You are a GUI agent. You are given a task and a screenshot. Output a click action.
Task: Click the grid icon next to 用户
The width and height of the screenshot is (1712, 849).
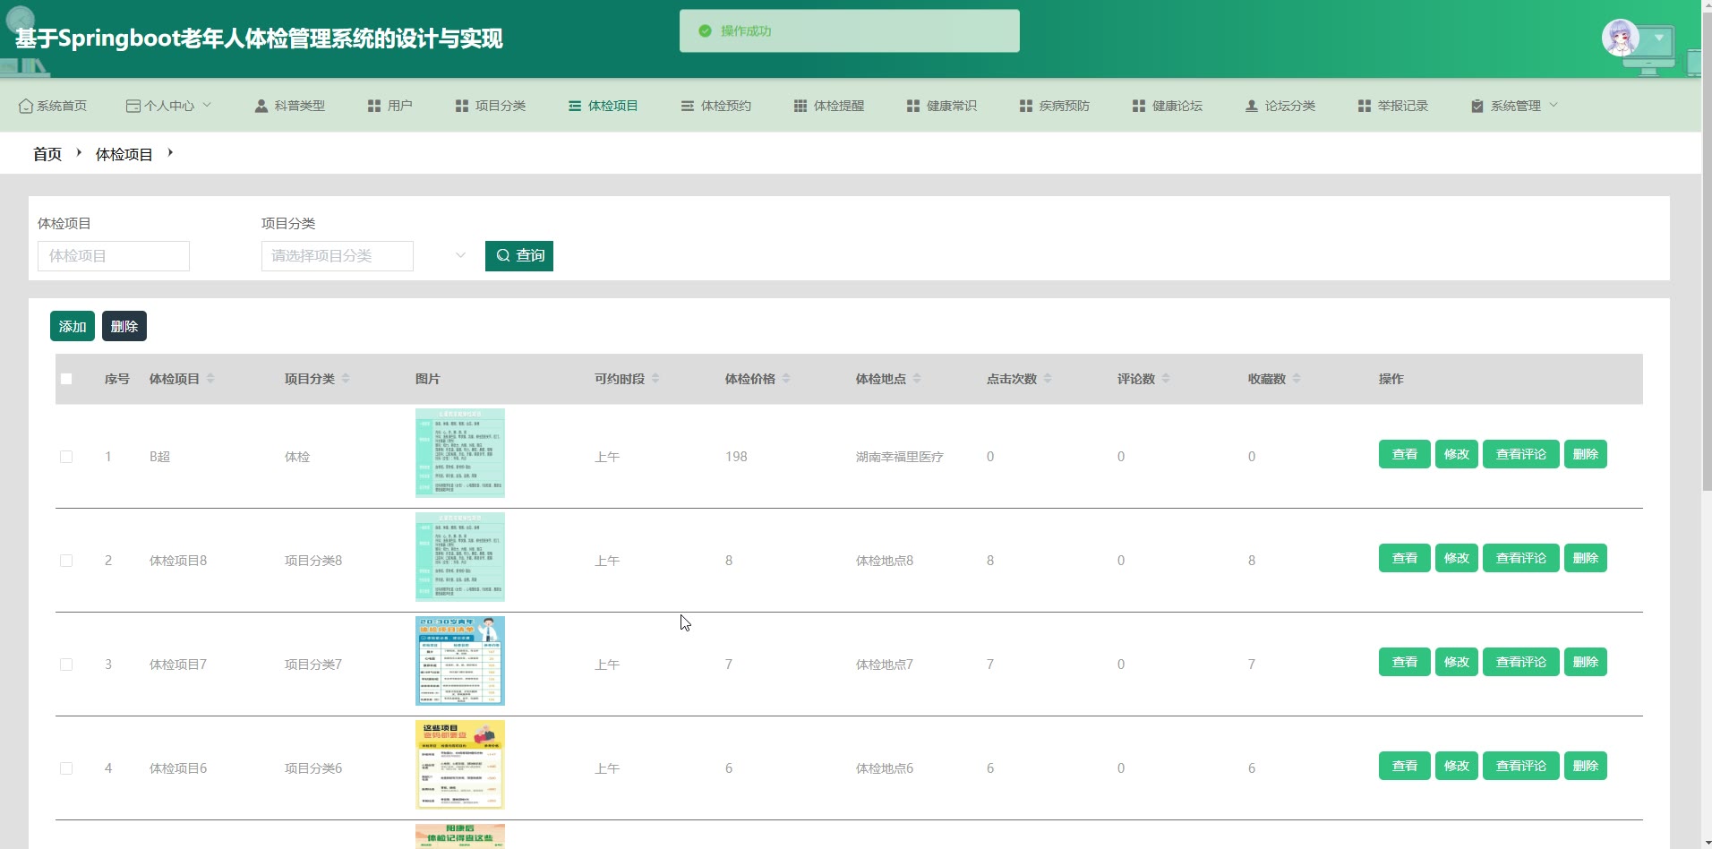[374, 106]
